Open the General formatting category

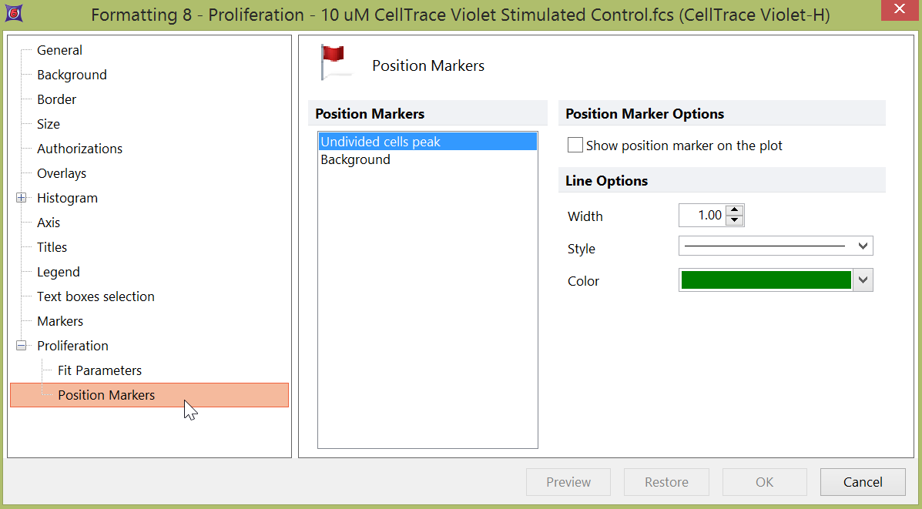click(59, 50)
